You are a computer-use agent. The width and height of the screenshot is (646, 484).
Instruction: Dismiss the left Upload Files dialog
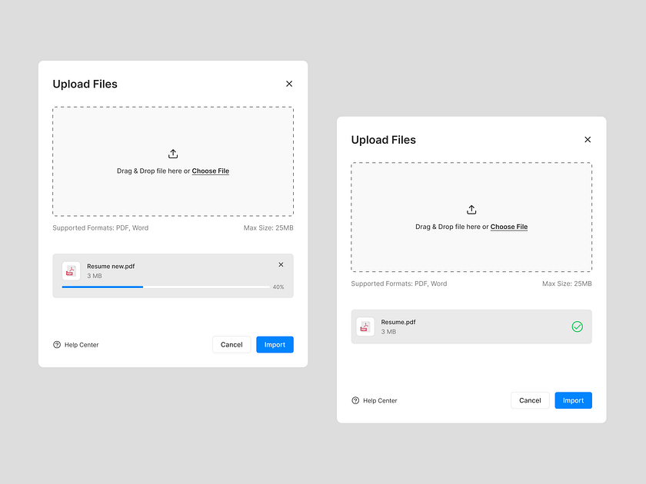289,84
